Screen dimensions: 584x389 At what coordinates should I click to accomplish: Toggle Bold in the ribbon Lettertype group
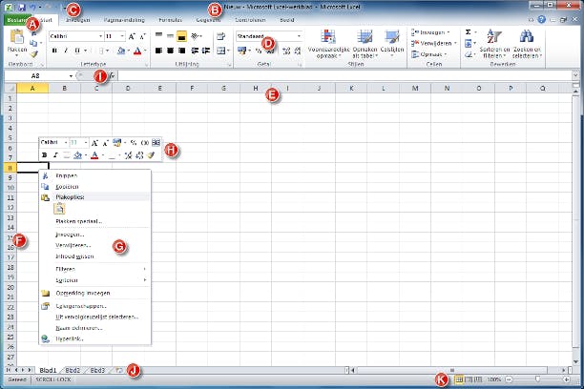click(x=54, y=51)
